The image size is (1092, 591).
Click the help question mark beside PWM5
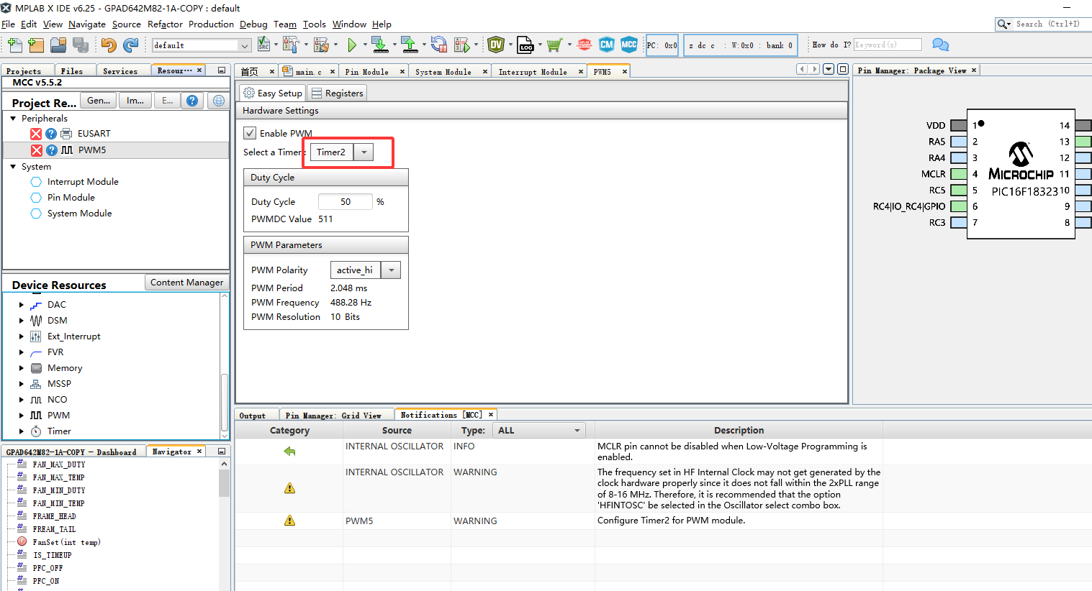(52, 150)
